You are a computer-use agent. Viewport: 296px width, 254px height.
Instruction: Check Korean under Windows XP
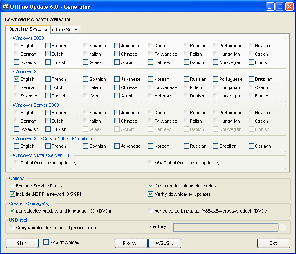tap(151, 79)
